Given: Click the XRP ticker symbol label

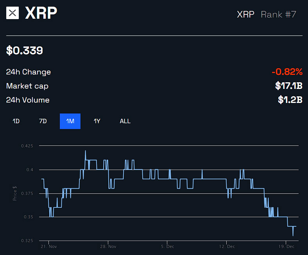Looking at the screenshot, I should coord(245,15).
